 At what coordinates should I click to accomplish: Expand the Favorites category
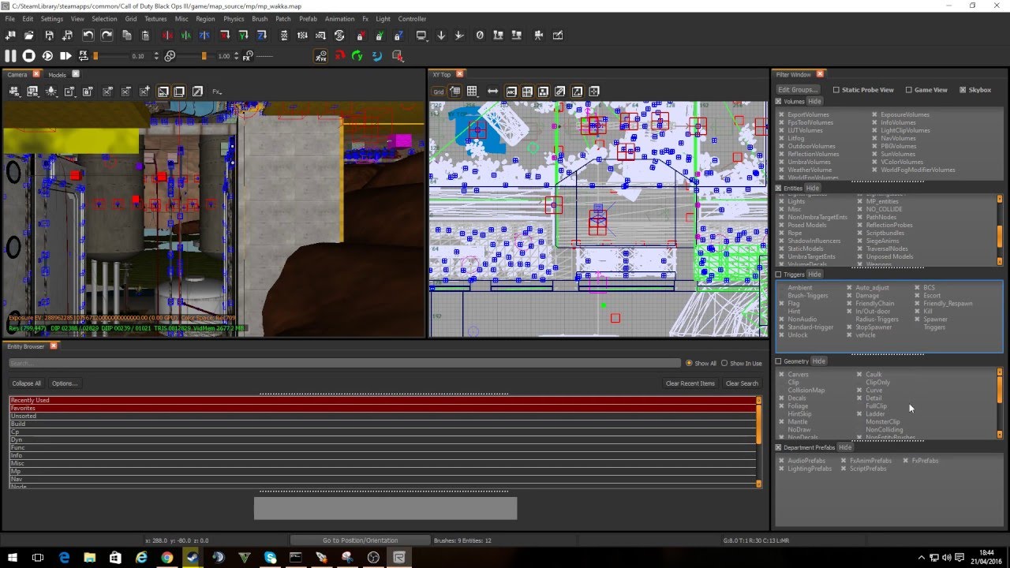click(x=383, y=408)
